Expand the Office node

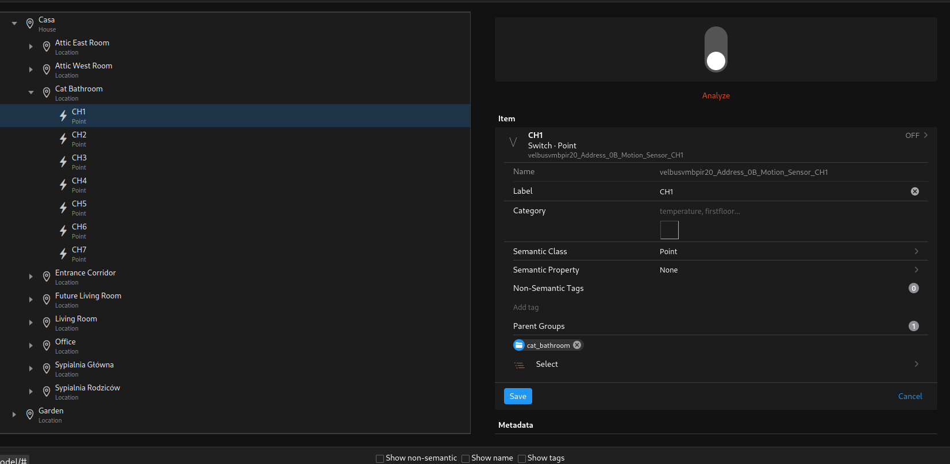click(31, 346)
